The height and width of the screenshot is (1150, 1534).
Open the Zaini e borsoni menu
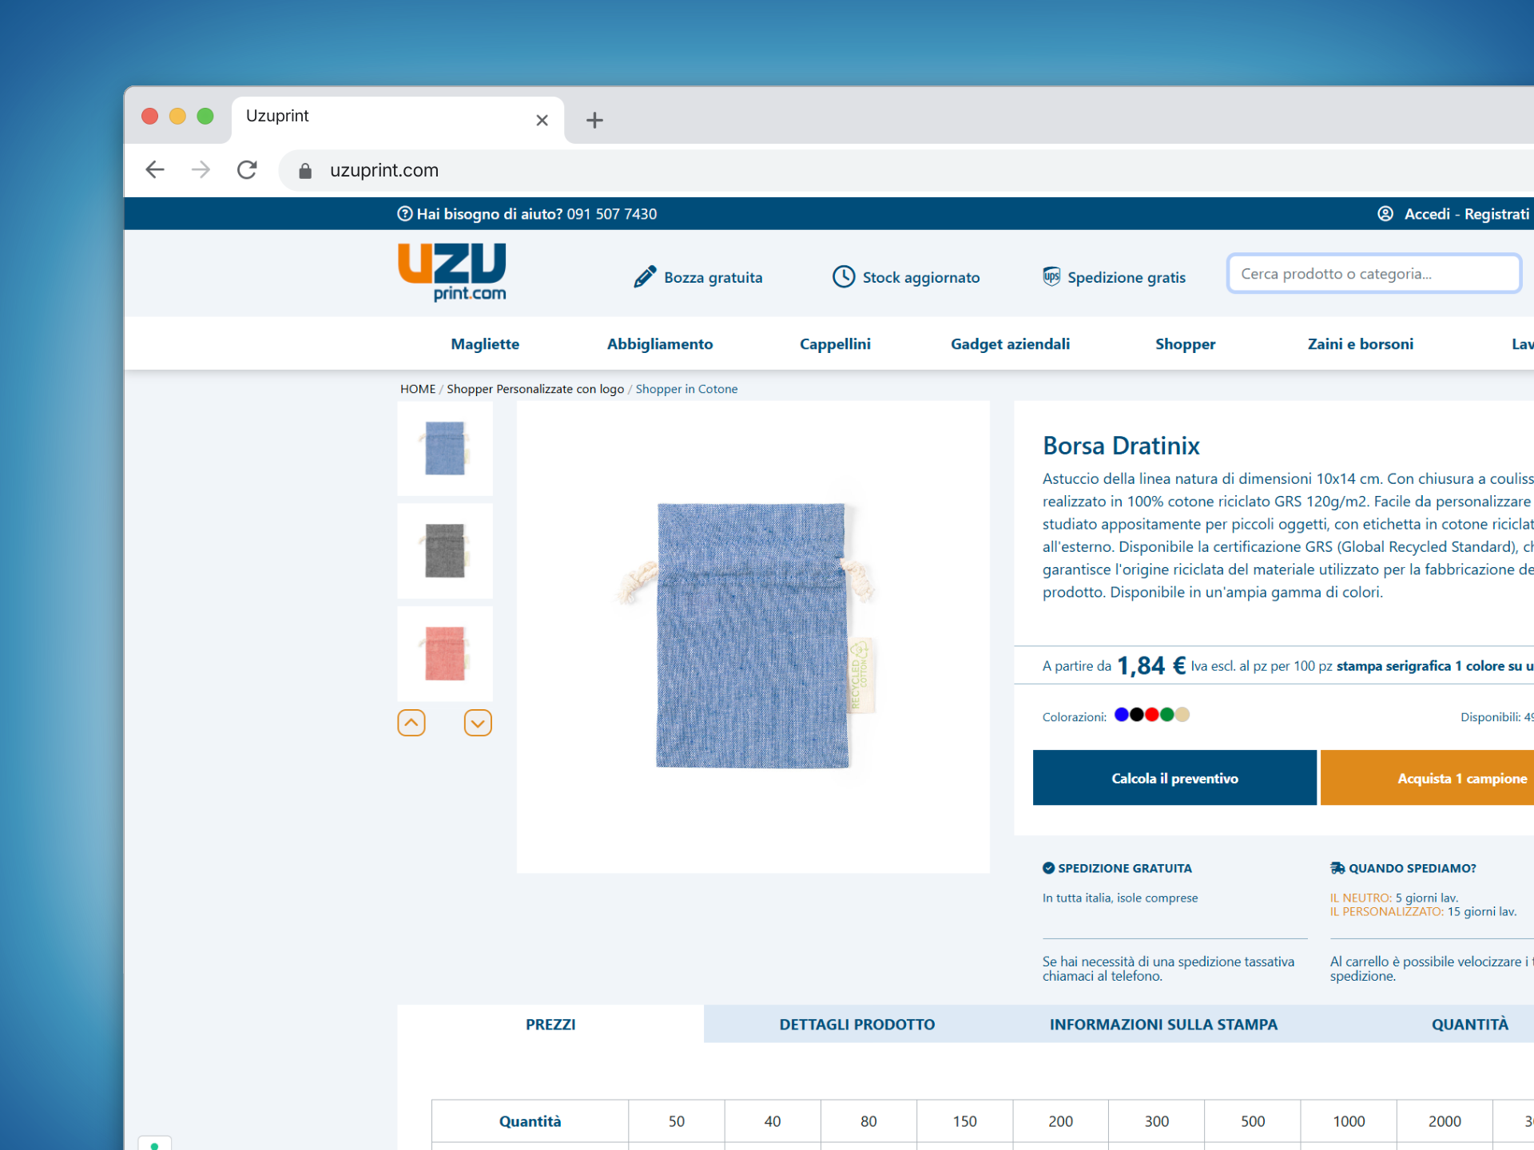coord(1360,344)
